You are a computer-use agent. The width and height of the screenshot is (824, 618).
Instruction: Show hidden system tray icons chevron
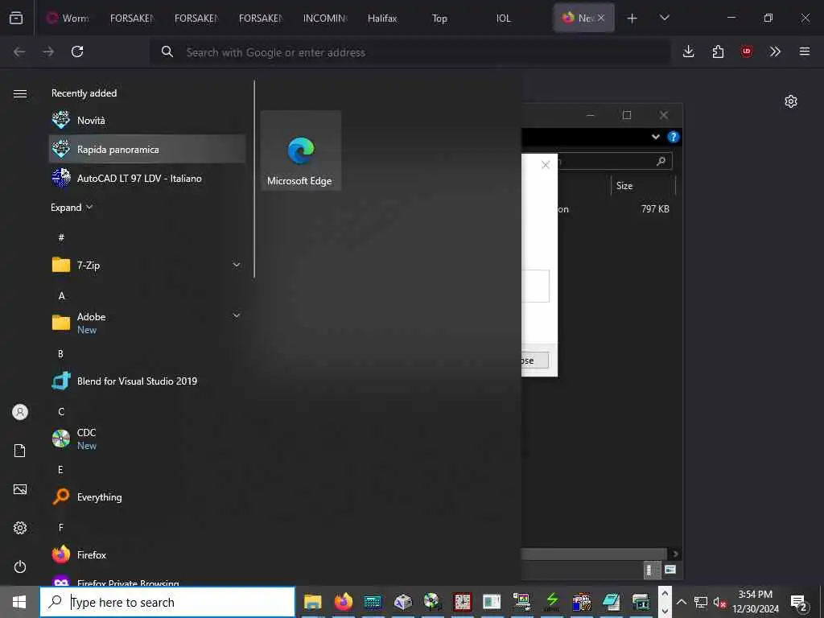681,602
